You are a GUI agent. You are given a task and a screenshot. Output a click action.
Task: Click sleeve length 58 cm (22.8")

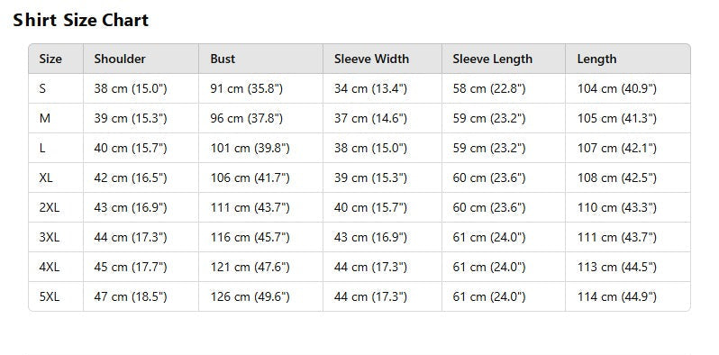pos(489,88)
